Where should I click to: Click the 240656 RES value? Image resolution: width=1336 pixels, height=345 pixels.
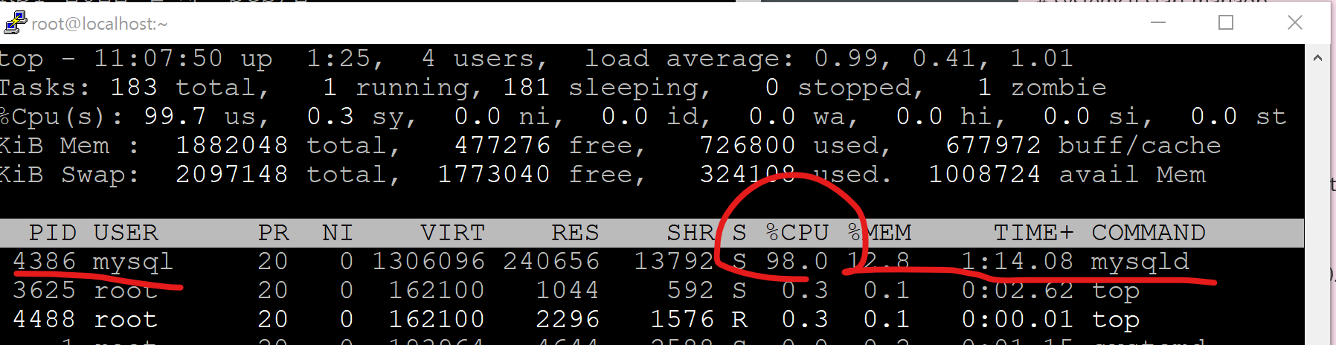[x=551, y=262]
